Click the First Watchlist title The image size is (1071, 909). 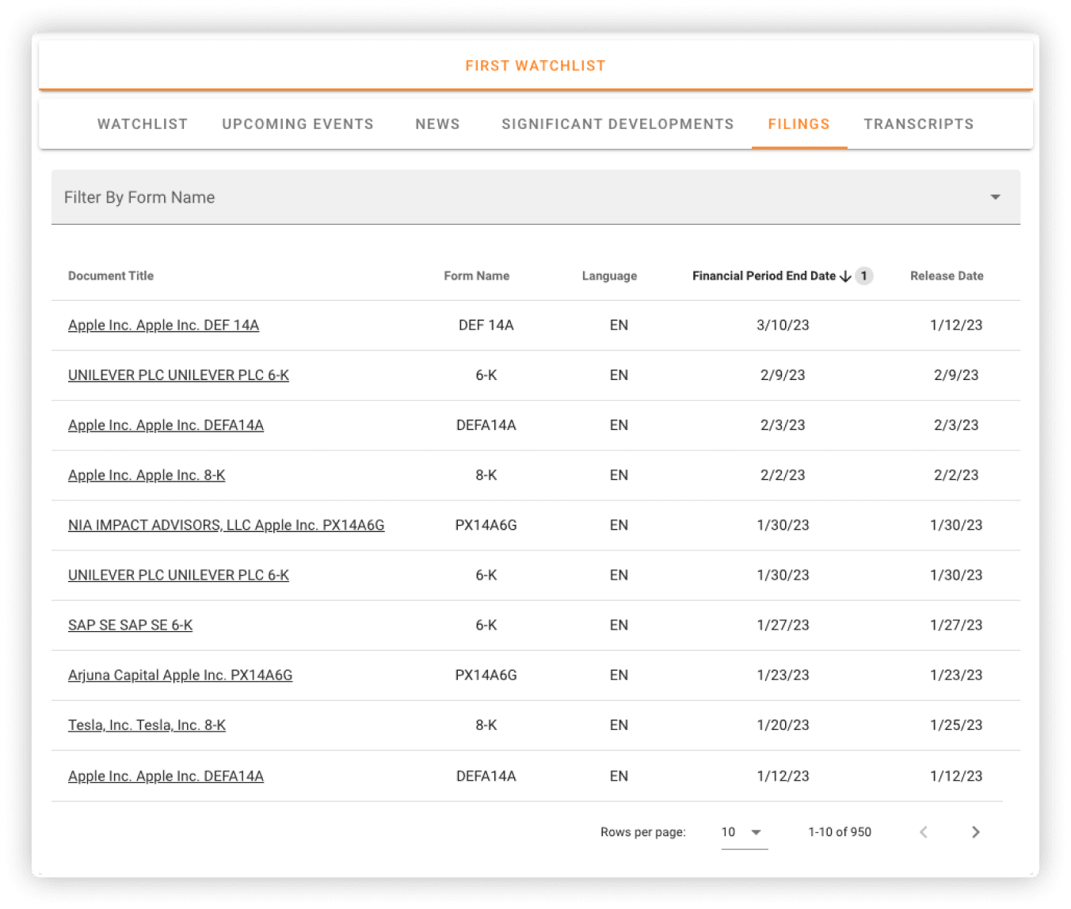535,66
